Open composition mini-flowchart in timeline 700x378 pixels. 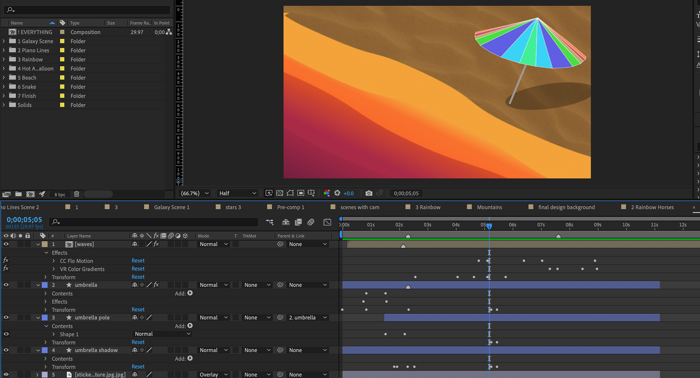(269, 222)
